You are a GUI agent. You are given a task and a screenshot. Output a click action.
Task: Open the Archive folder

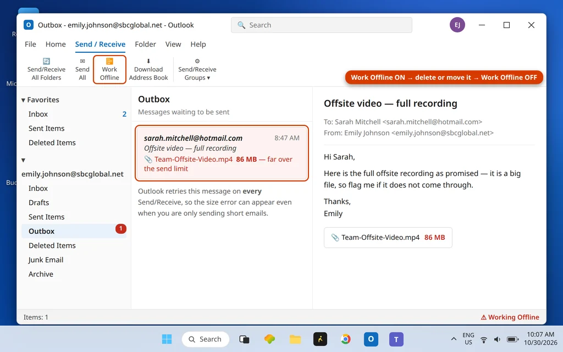(x=74, y=274)
